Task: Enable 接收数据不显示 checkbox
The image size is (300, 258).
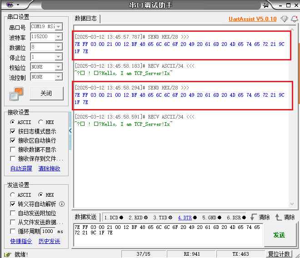Action: (13, 149)
